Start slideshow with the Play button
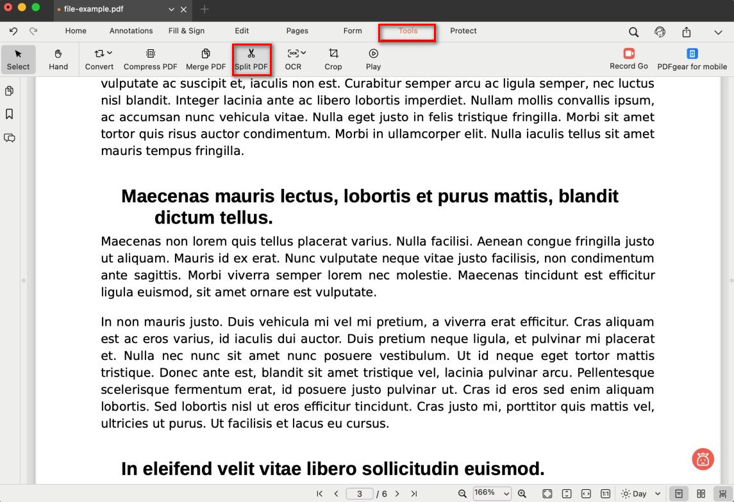734x502 pixels. click(x=373, y=59)
